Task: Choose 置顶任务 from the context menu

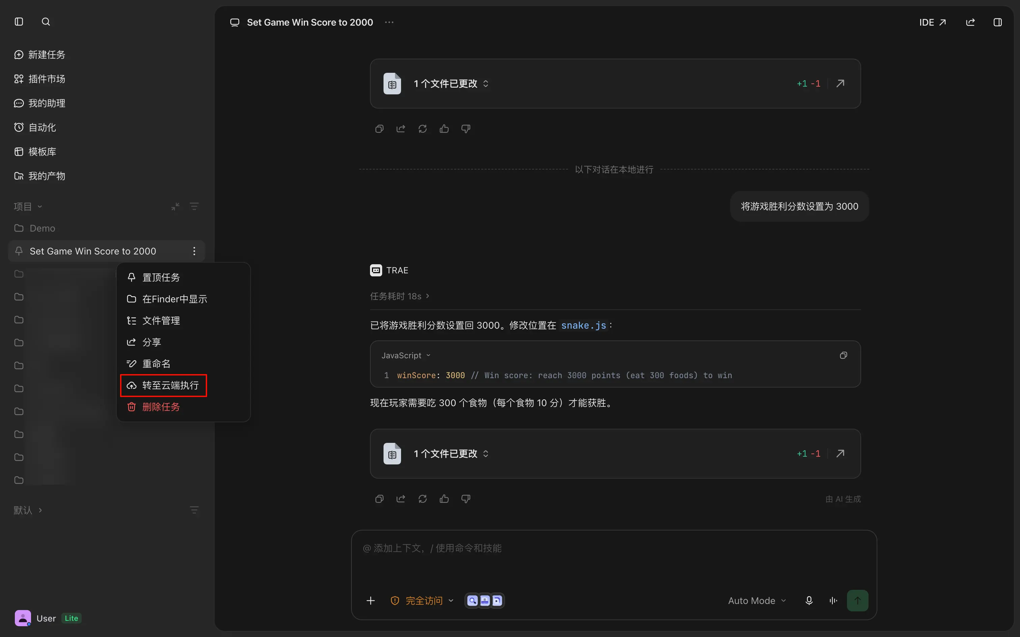Action: pos(183,277)
